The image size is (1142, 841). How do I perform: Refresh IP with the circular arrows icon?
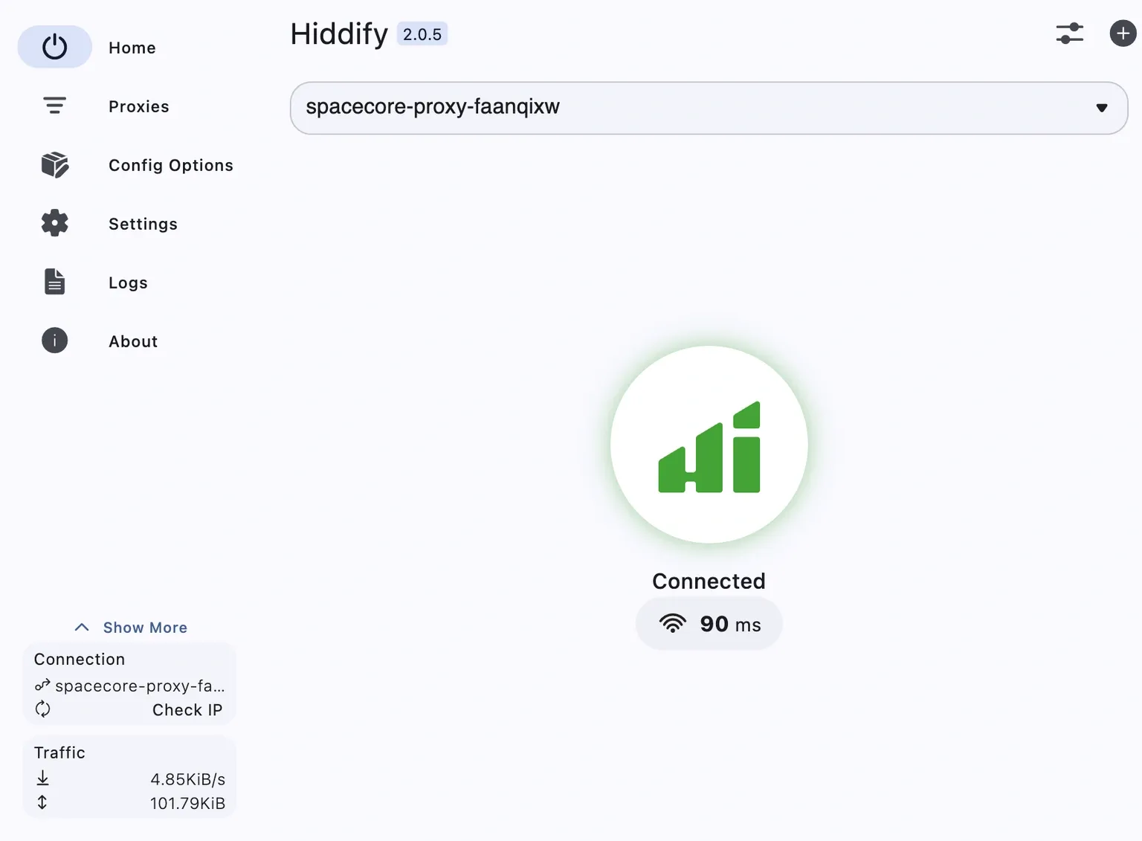tap(43, 709)
